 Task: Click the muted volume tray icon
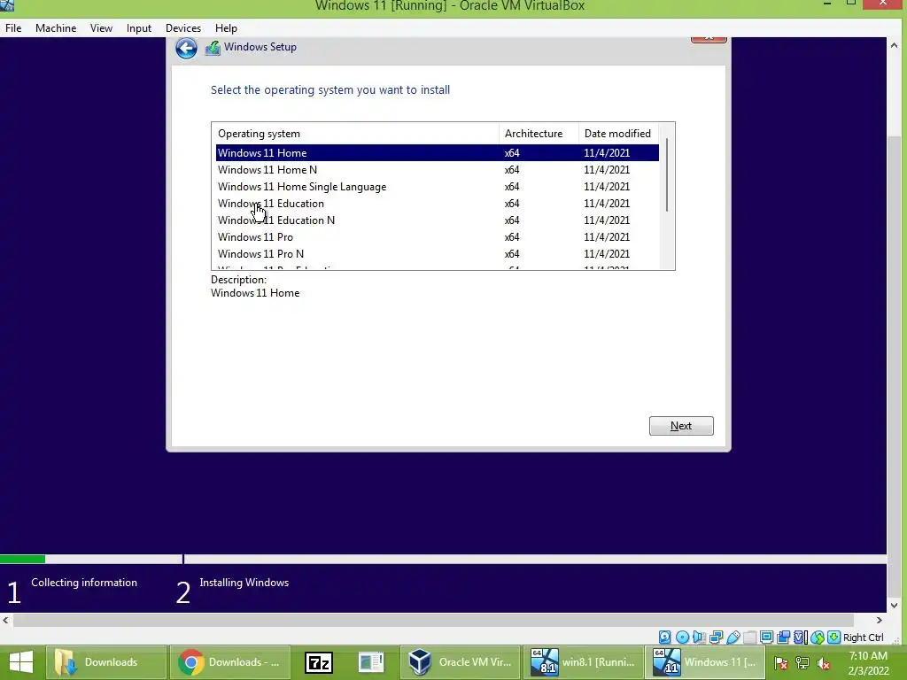click(x=825, y=663)
